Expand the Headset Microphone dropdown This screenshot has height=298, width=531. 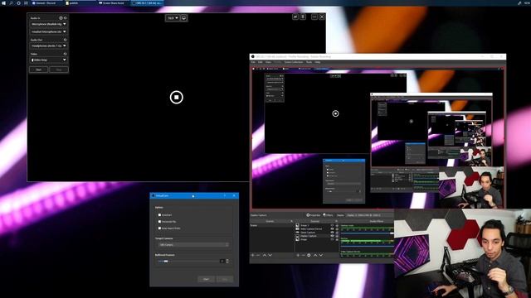pos(48,31)
